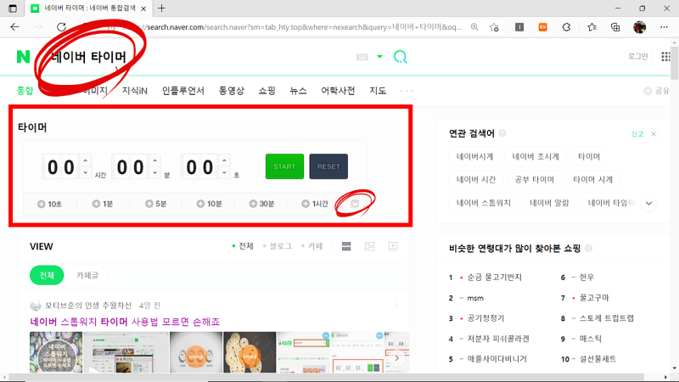Screen dimensions: 679x382
Task: Click the zoom magnifier icon in address bar
Action: 474,27
